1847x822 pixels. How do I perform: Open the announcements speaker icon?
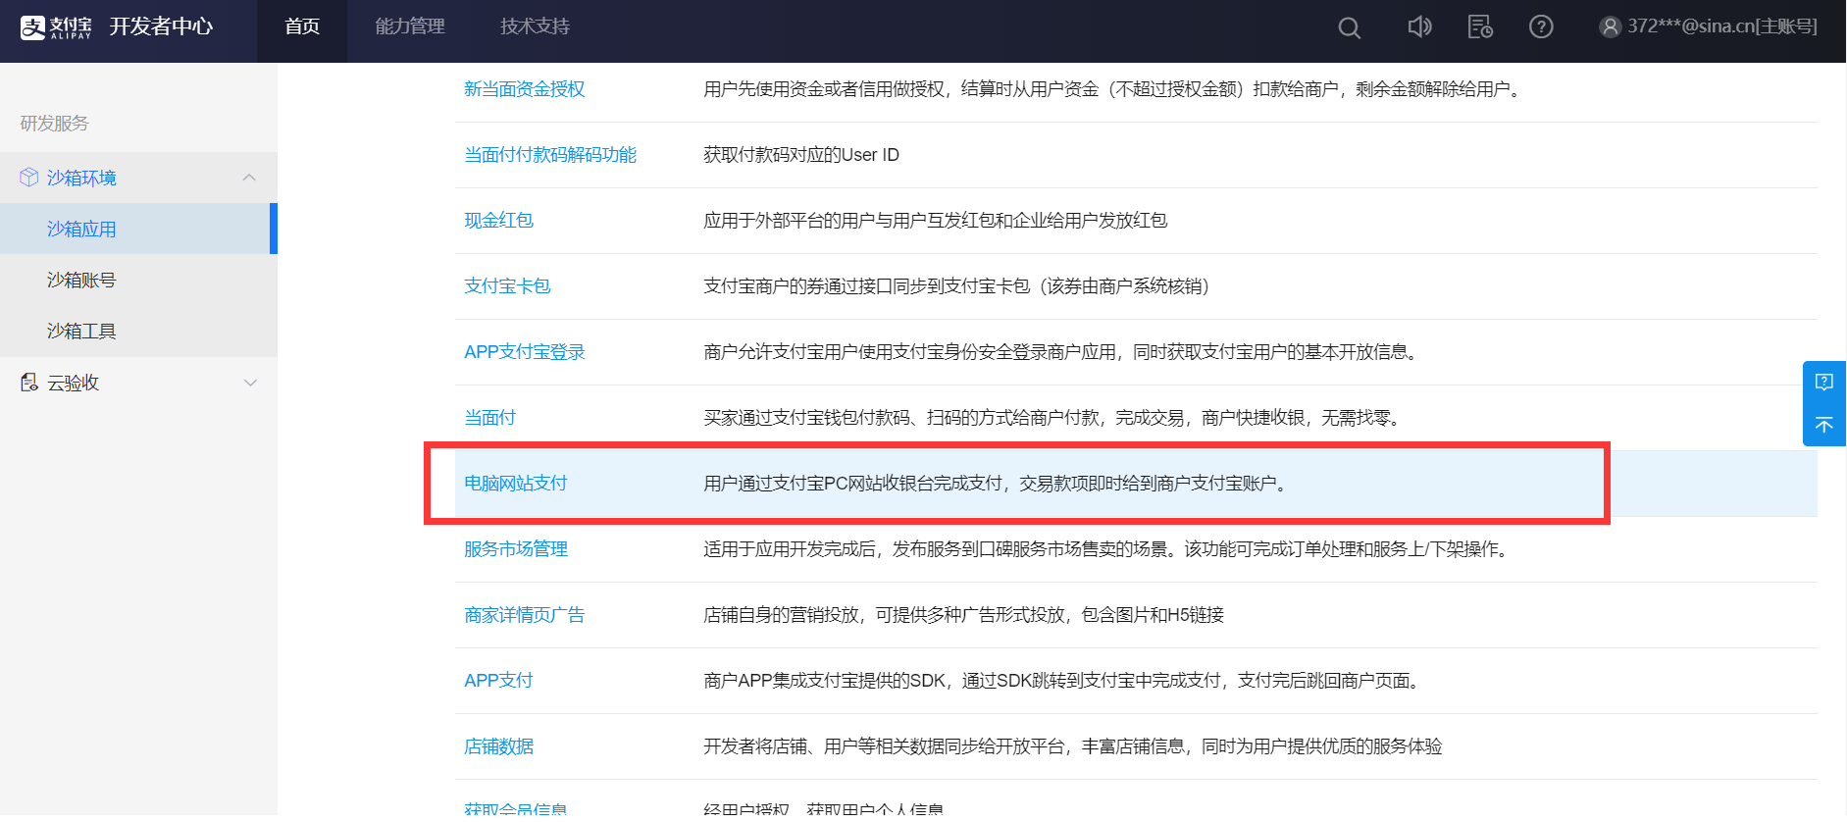tap(1419, 26)
